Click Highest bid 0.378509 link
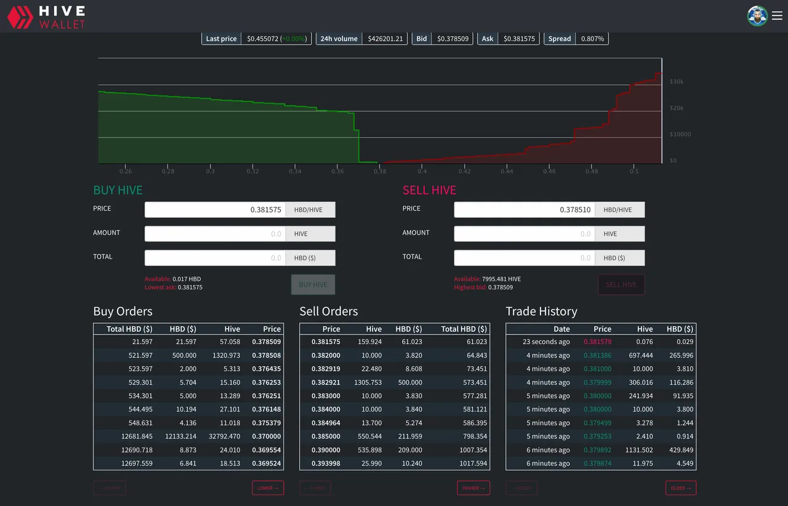The image size is (788, 506). (x=483, y=287)
